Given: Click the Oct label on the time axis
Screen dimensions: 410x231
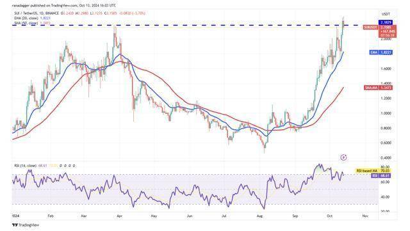Looking at the screenshot, I should [330, 216].
